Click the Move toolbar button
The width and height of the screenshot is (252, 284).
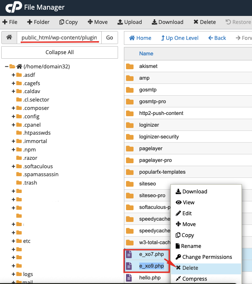coord(98,22)
